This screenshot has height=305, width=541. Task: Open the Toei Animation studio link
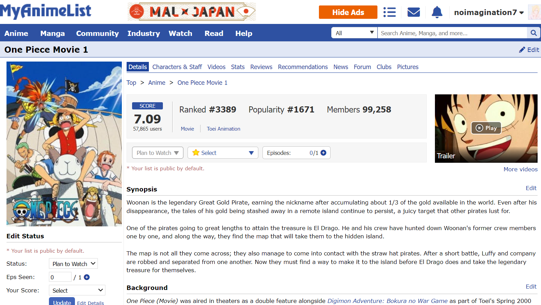(x=223, y=129)
